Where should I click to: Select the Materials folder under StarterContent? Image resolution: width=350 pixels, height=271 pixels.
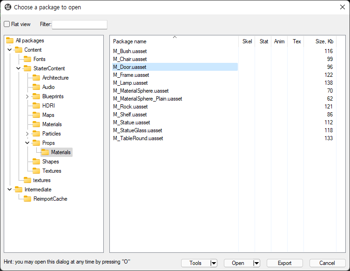[x=52, y=124]
